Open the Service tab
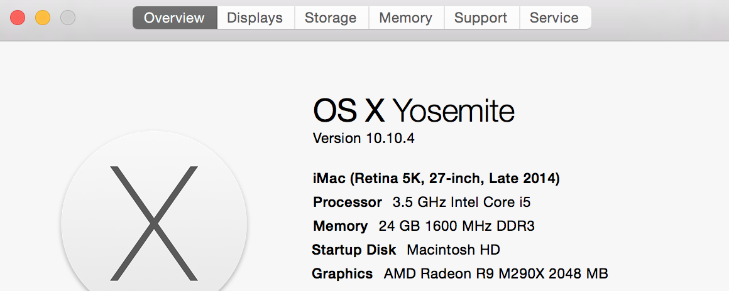The height and width of the screenshot is (291, 729). coord(555,18)
